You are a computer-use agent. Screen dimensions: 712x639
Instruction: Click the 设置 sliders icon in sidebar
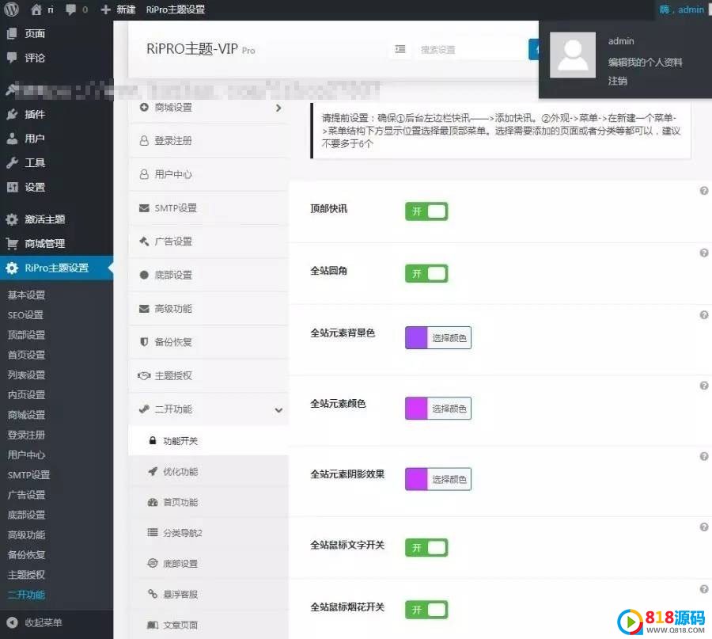12,187
